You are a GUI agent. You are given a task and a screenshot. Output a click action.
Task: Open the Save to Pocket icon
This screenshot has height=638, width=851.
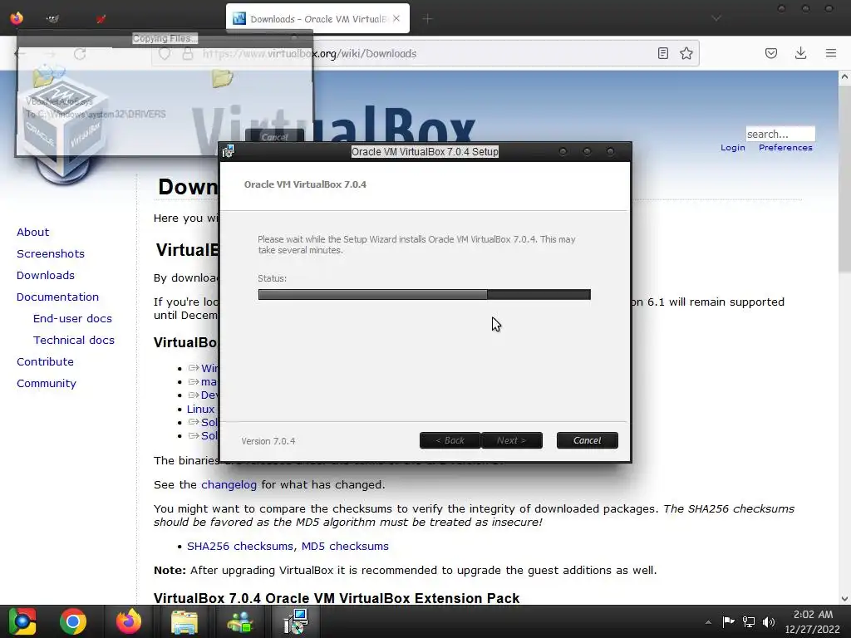[770, 53]
